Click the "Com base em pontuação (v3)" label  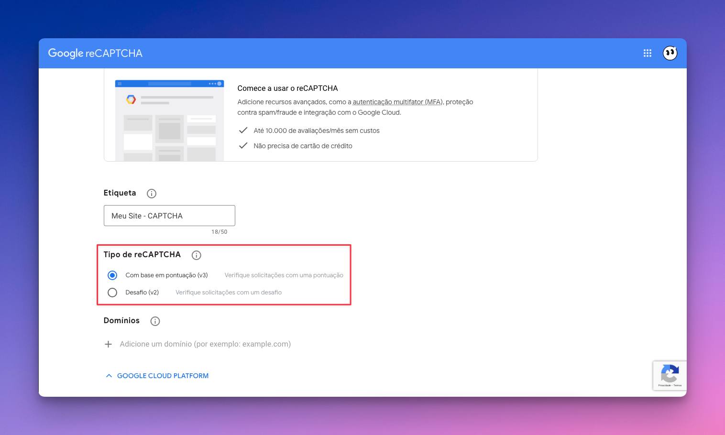pyautogui.click(x=166, y=275)
